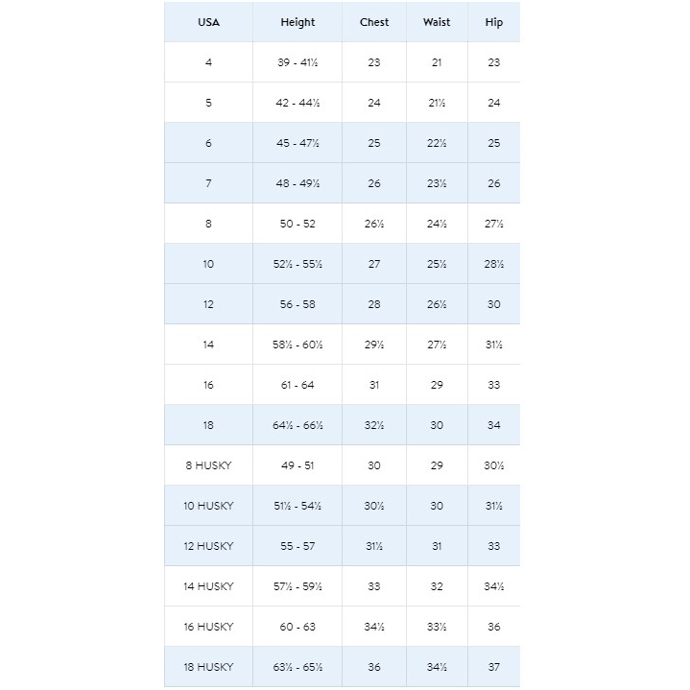Viewport: 690px width, 690px height.
Task: Click the hip value for size 18
Action: pos(493,425)
